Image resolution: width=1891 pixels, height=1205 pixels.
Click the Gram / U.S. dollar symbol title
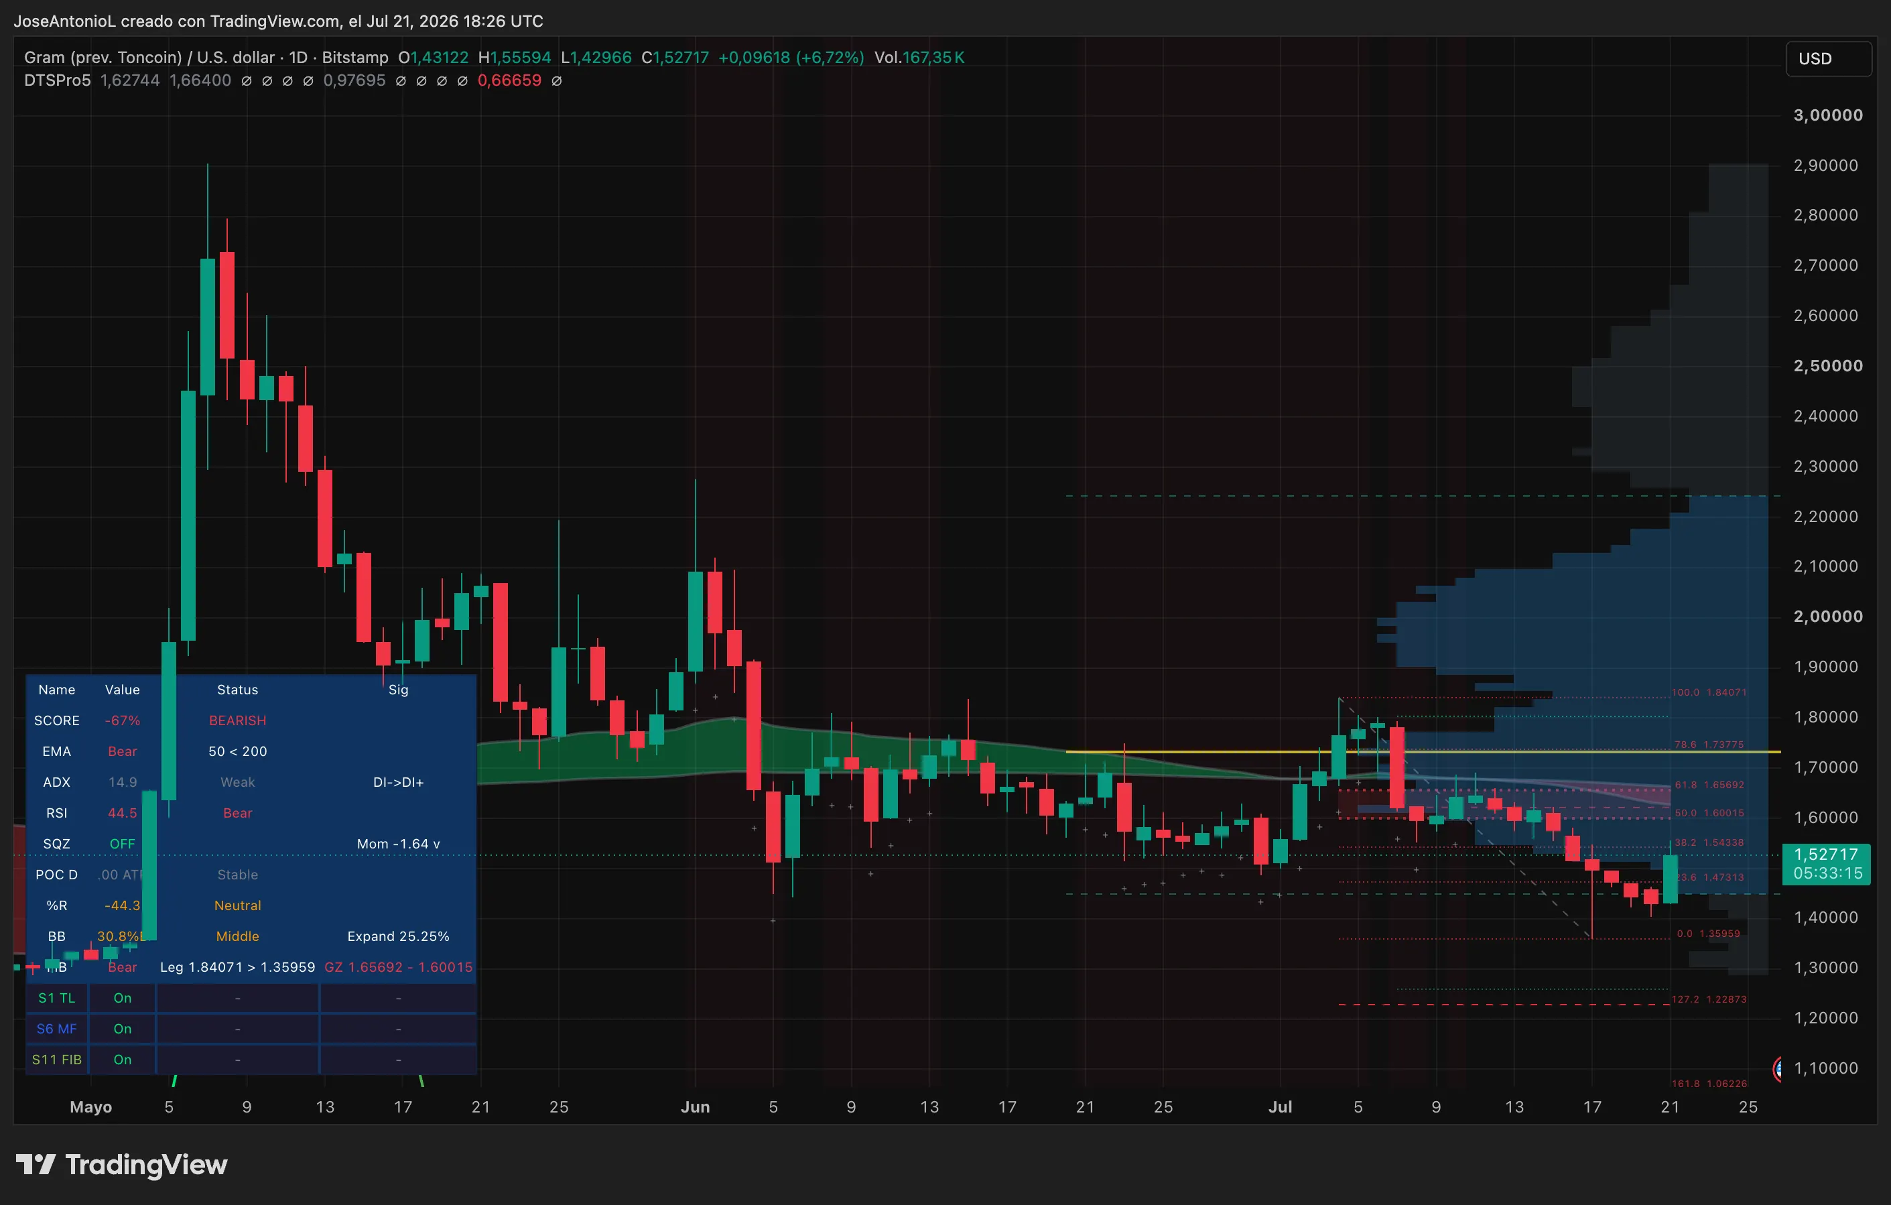pos(206,58)
